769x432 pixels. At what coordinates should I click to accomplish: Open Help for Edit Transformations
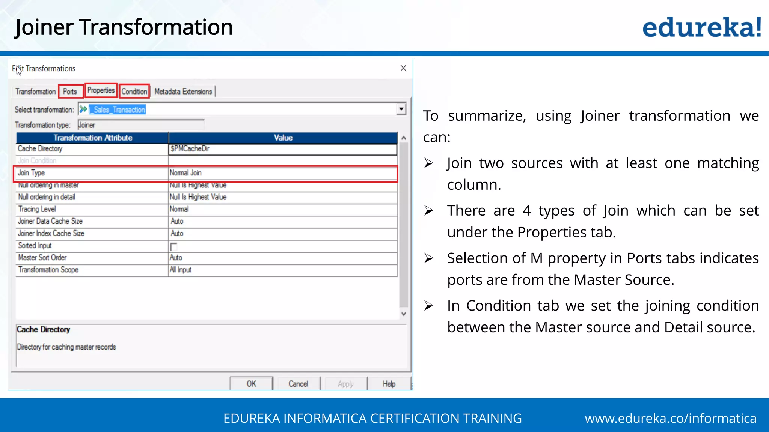tap(389, 384)
